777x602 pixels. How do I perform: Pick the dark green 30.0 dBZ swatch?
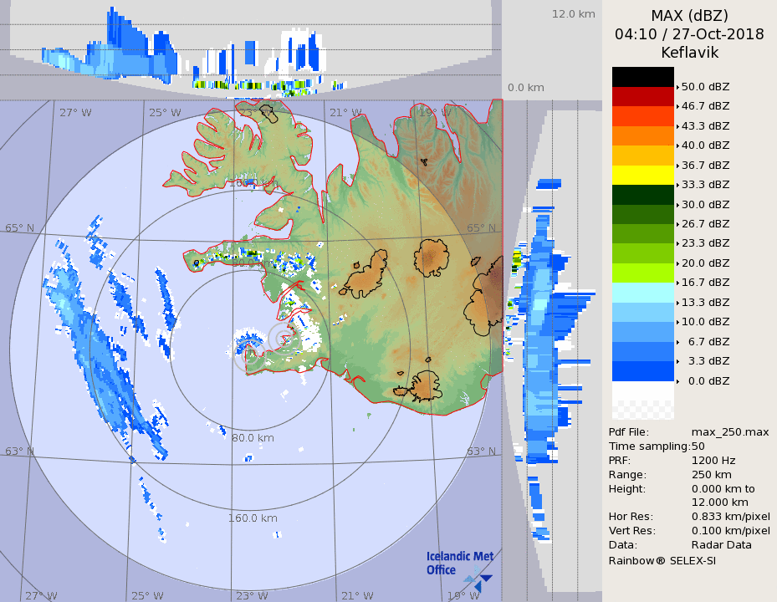click(x=642, y=195)
